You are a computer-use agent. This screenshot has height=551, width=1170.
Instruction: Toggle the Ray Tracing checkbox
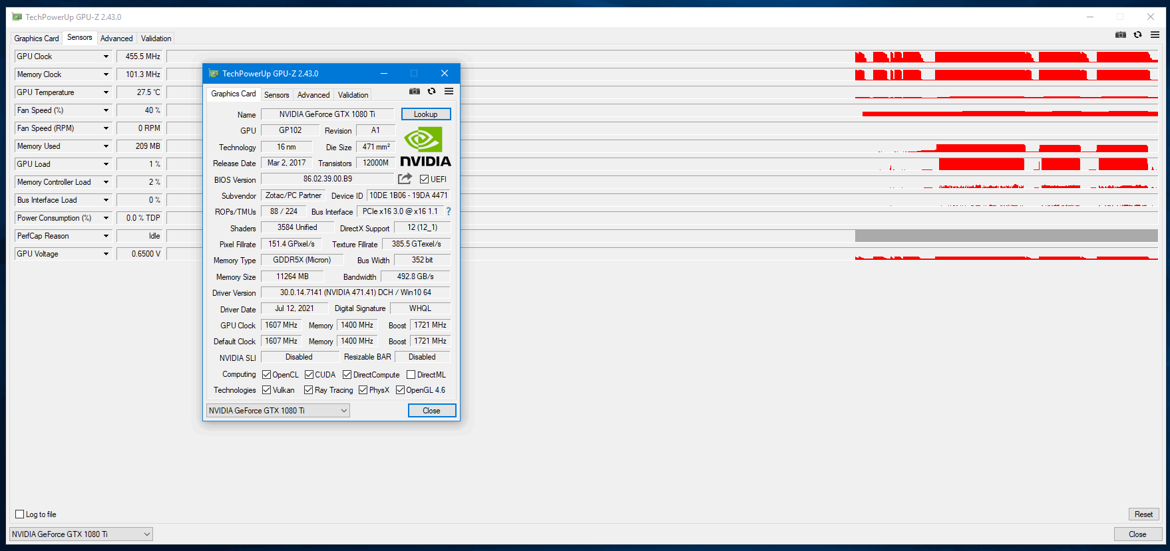pyautogui.click(x=308, y=390)
